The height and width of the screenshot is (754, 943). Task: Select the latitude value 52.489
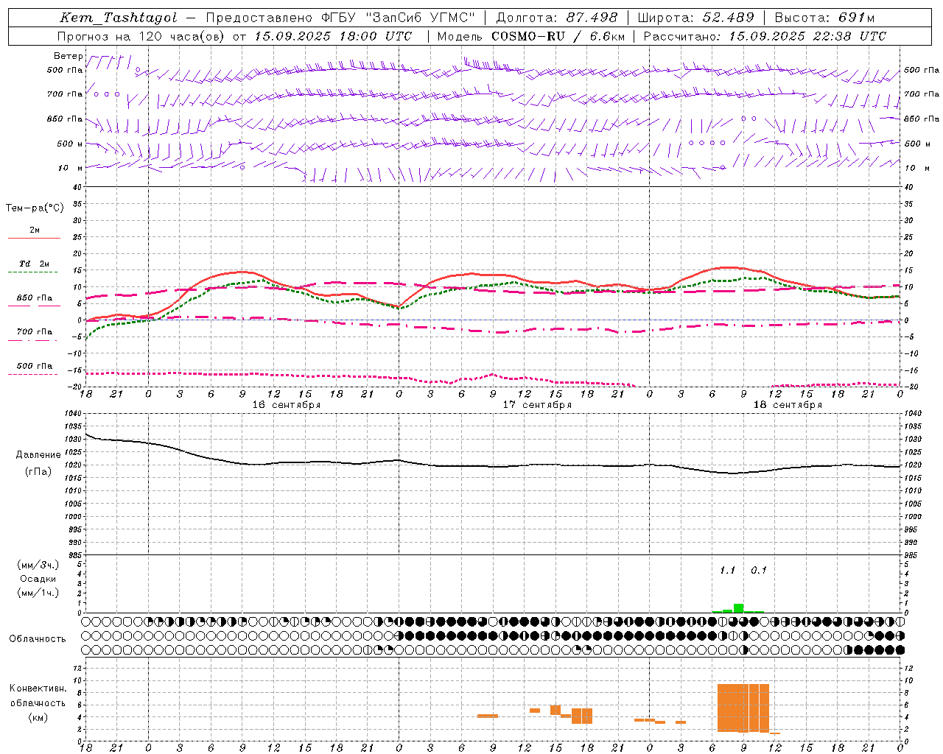pos(728,18)
